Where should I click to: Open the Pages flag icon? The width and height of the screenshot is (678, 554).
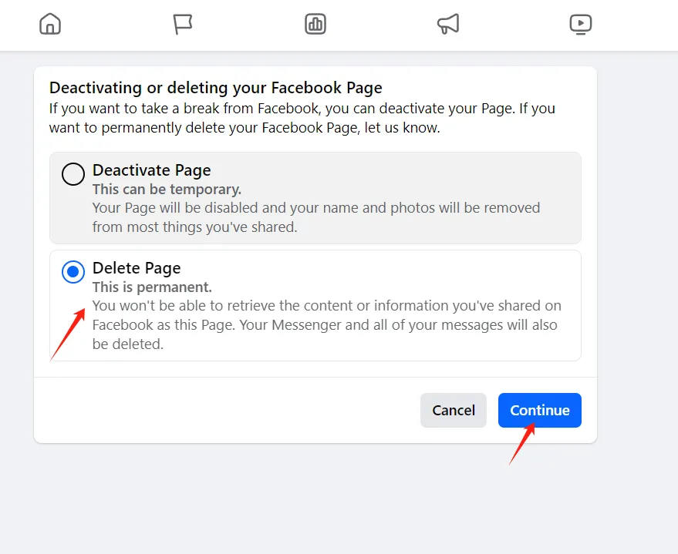[x=183, y=24]
